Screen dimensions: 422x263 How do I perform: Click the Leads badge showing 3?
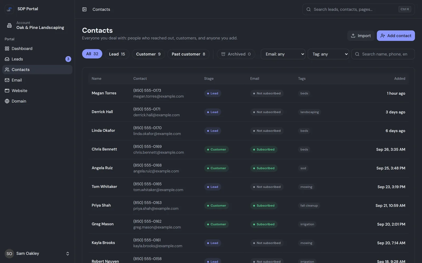[68, 59]
